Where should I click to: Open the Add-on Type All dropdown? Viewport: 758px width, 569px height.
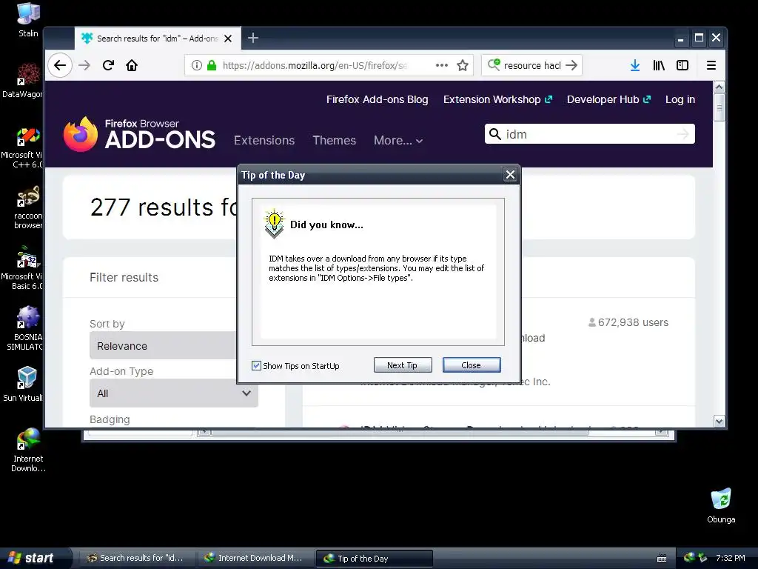coord(173,393)
